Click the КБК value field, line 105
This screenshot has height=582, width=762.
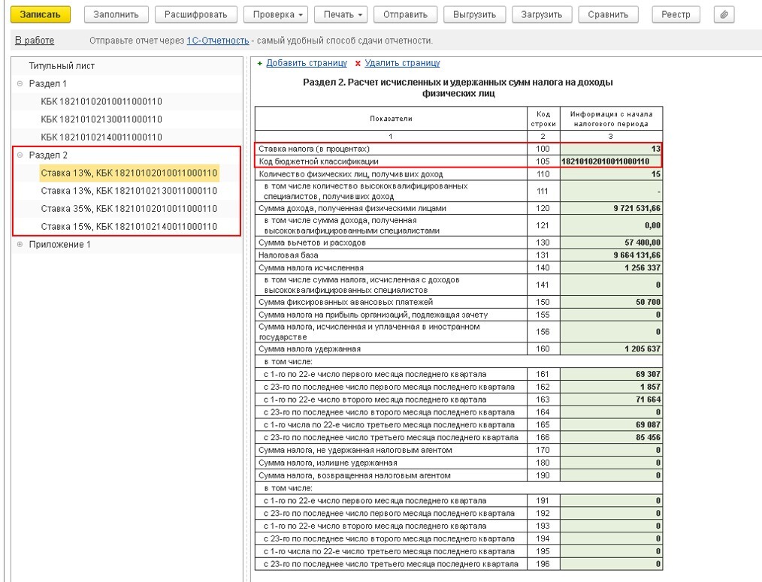pyautogui.click(x=611, y=161)
